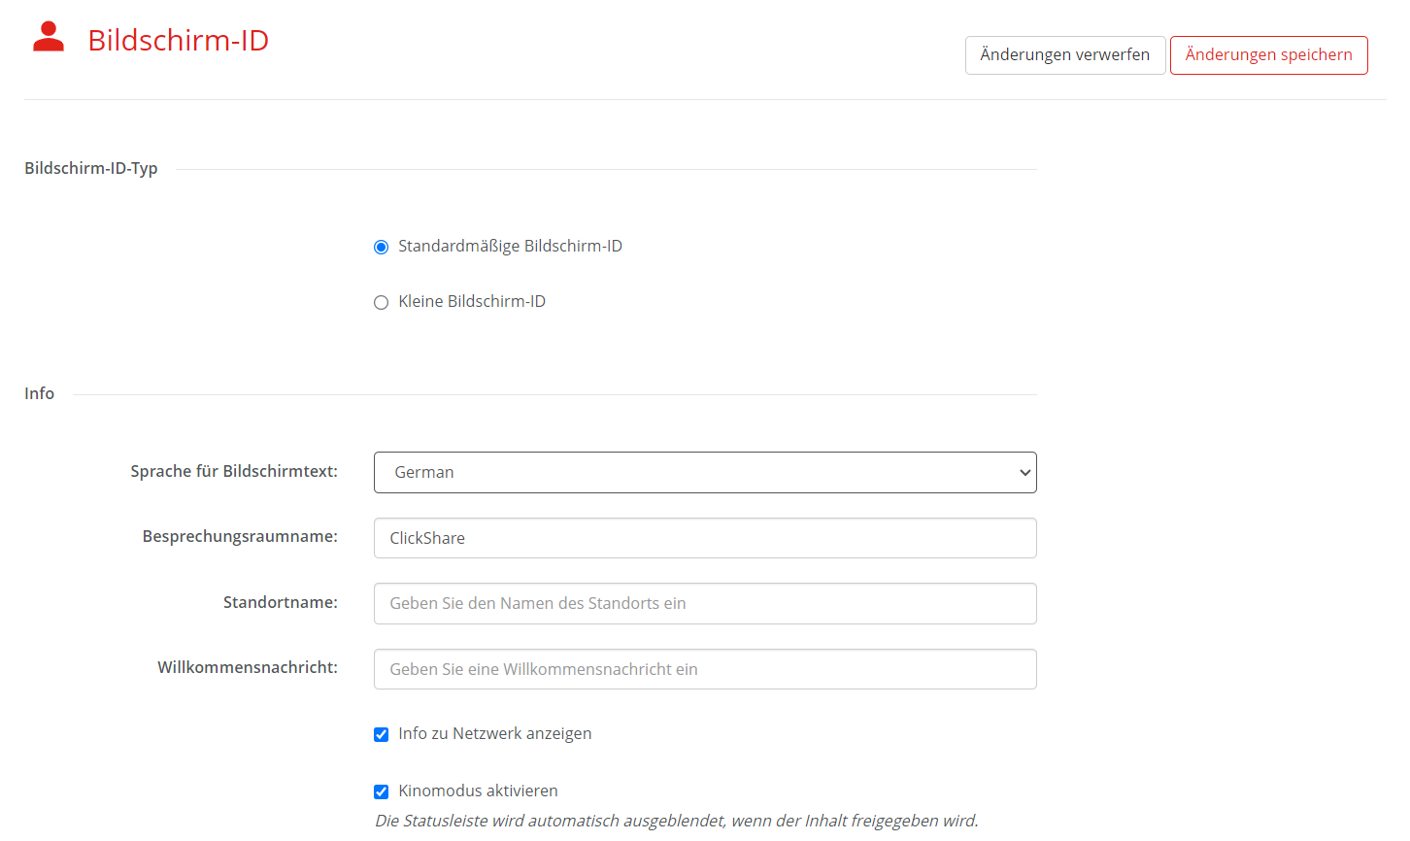Toggle the Info zu Netzwerk anzeigen checkbox
1410x841 pixels.
[x=382, y=735]
